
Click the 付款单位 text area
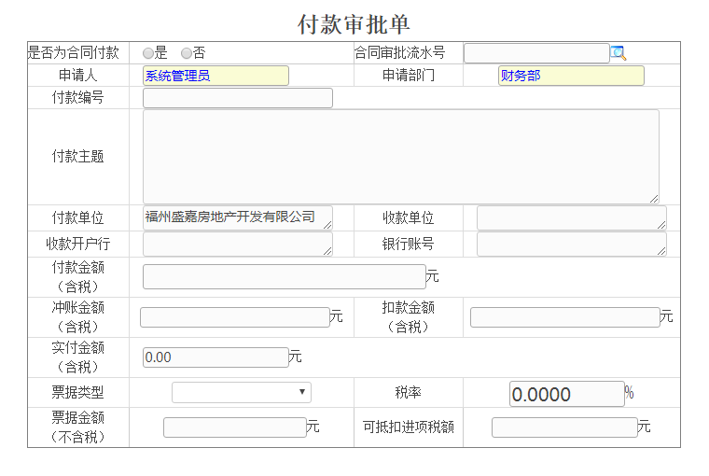[237, 217]
